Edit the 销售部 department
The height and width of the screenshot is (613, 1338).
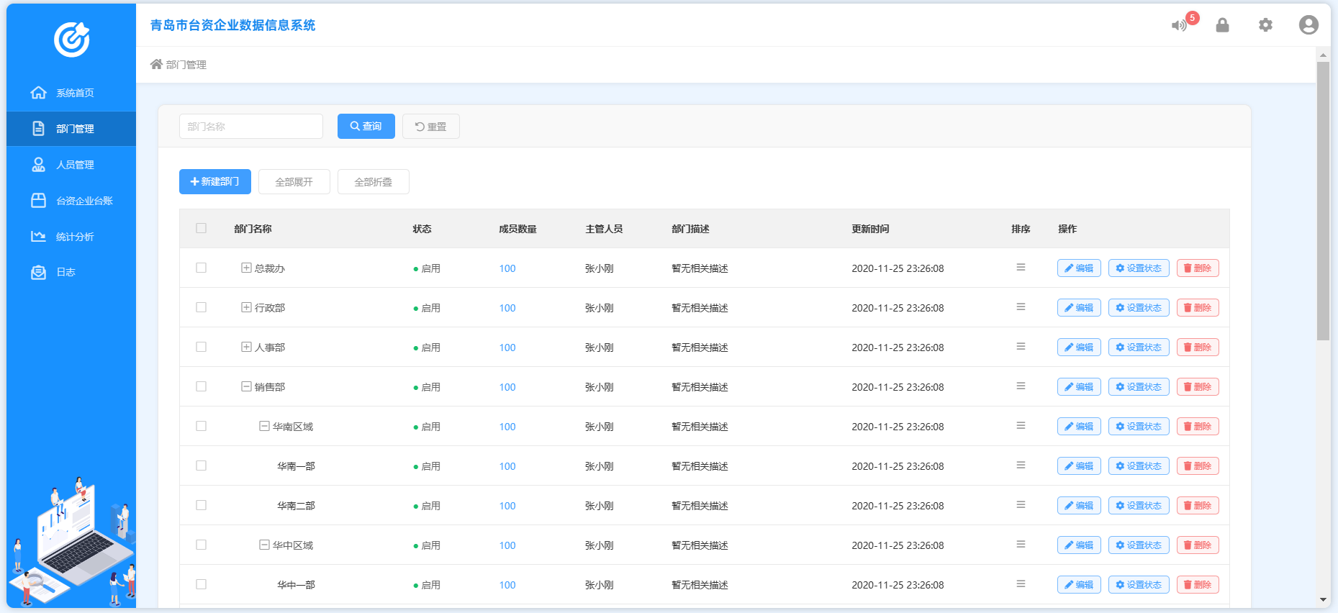[x=1079, y=386]
